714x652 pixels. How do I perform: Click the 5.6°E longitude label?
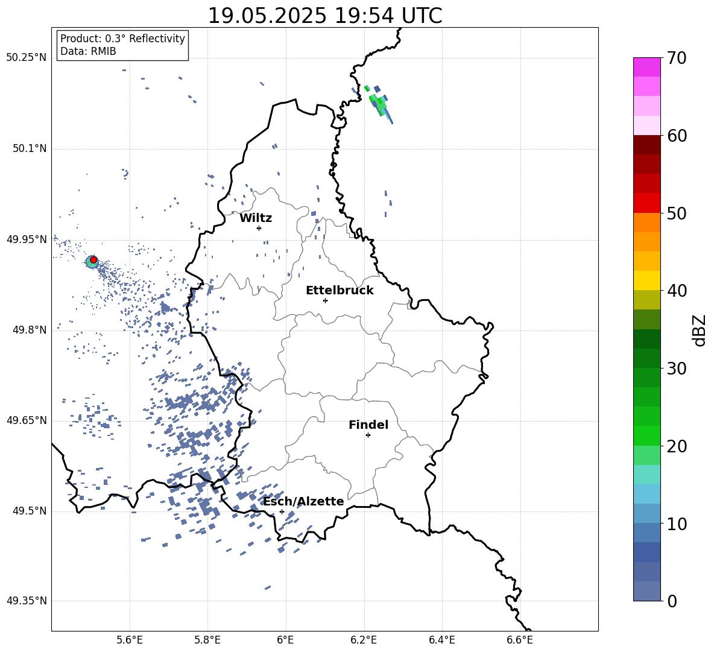[x=129, y=640]
